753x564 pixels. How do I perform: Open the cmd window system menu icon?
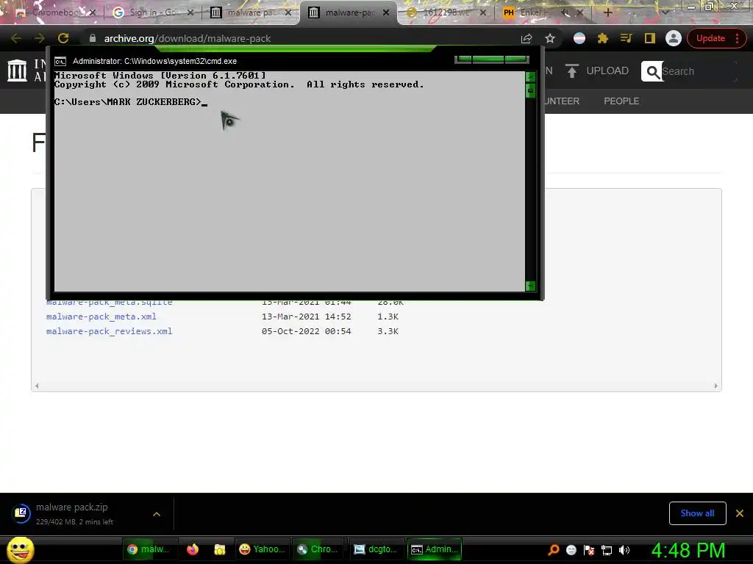point(60,62)
